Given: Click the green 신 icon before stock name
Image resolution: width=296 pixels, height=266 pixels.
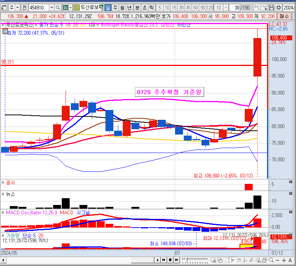Looking at the screenshot, I should (x=76, y=8).
